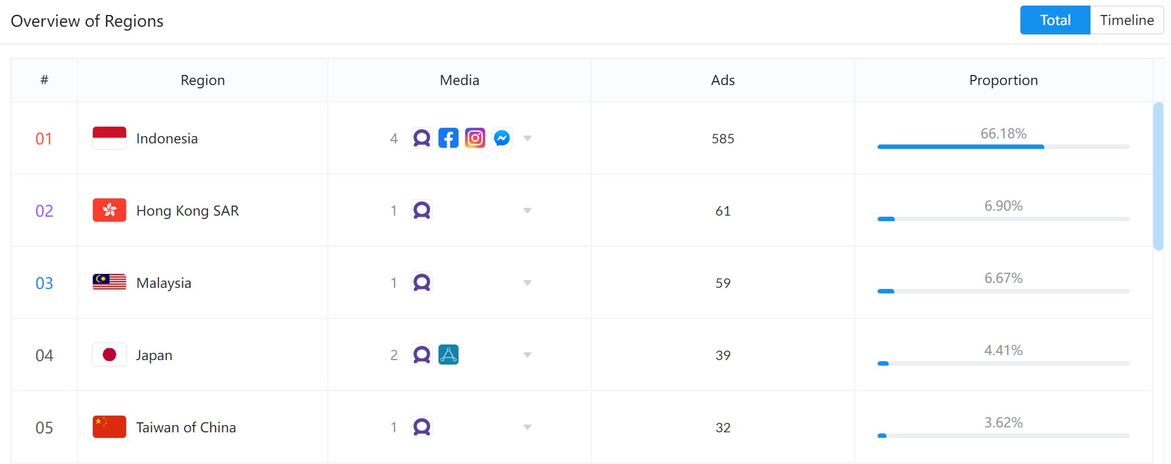The image size is (1171, 464).
Task: Click the 59 ads count
Action: click(x=723, y=283)
